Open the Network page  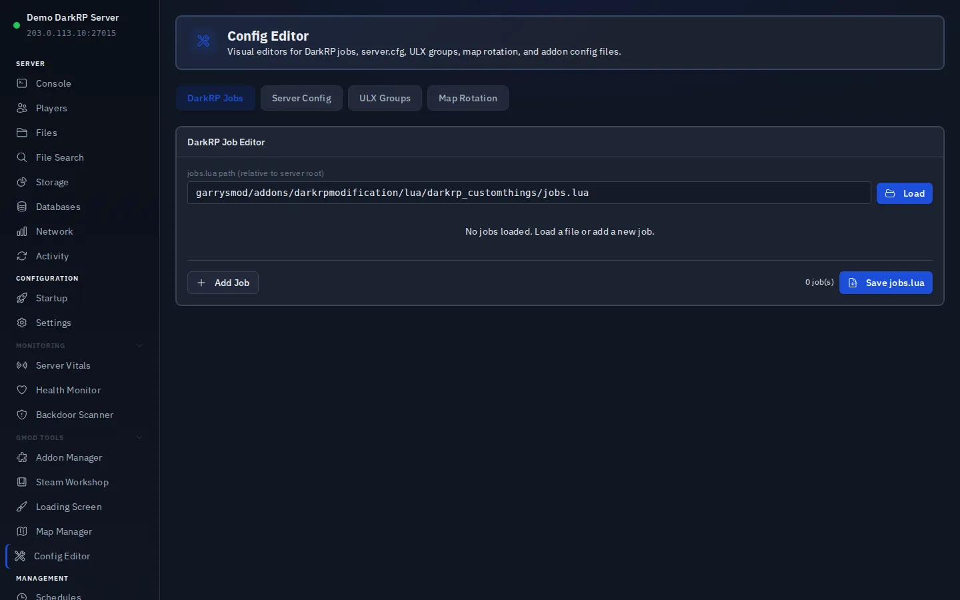[x=80, y=231]
